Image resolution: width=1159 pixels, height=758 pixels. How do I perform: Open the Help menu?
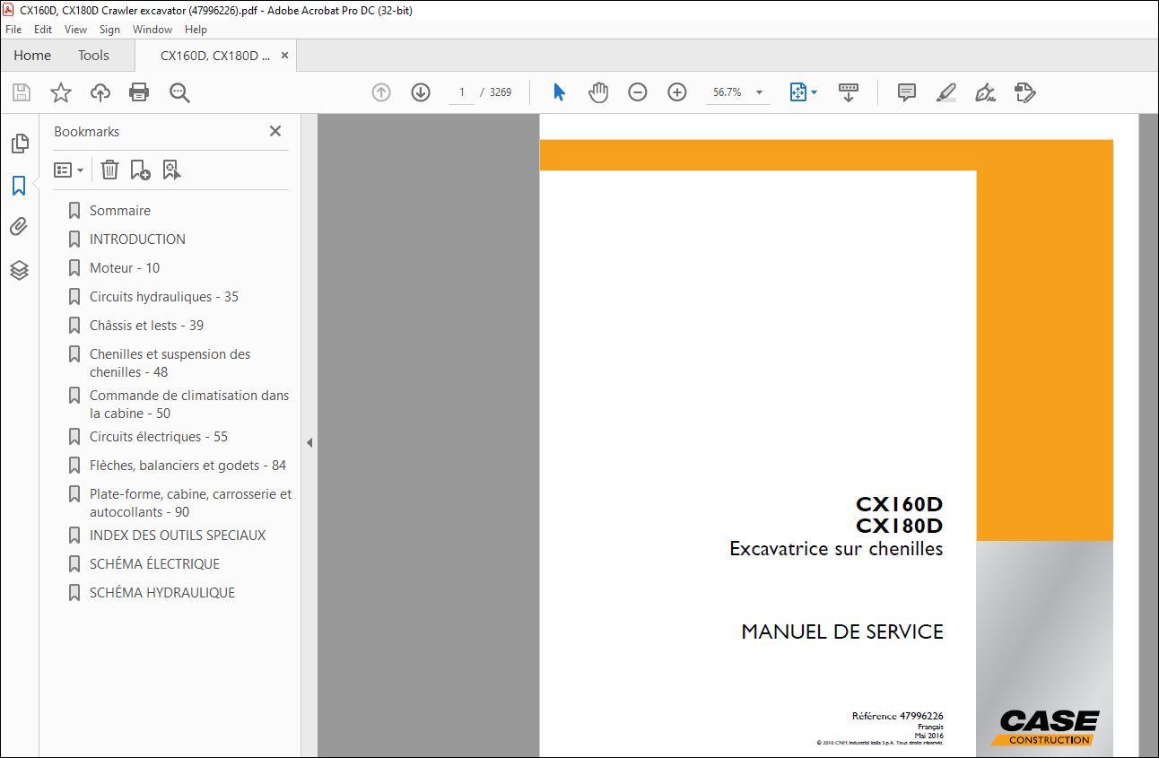point(196,30)
